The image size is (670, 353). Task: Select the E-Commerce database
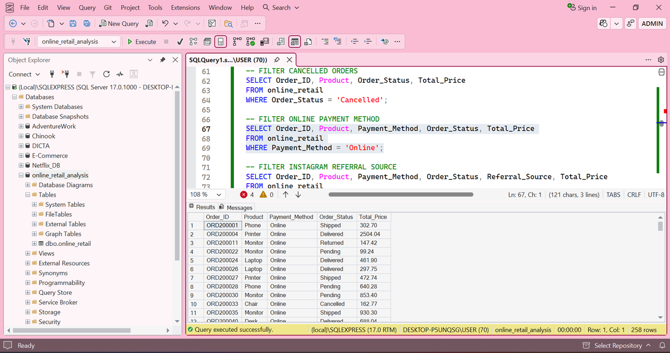pos(50,156)
